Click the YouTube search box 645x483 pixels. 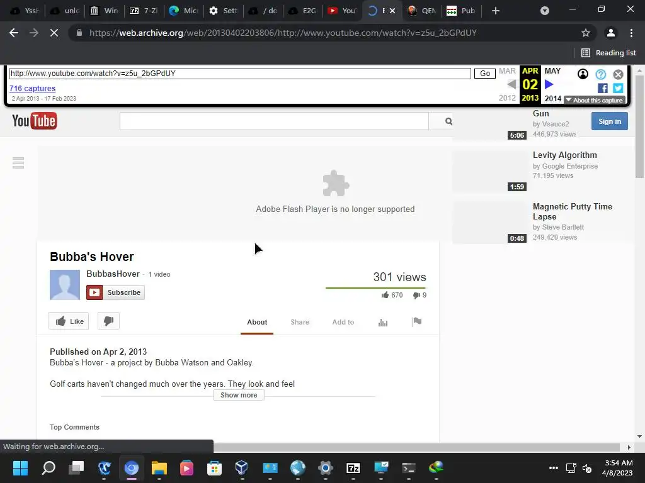(274, 121)
